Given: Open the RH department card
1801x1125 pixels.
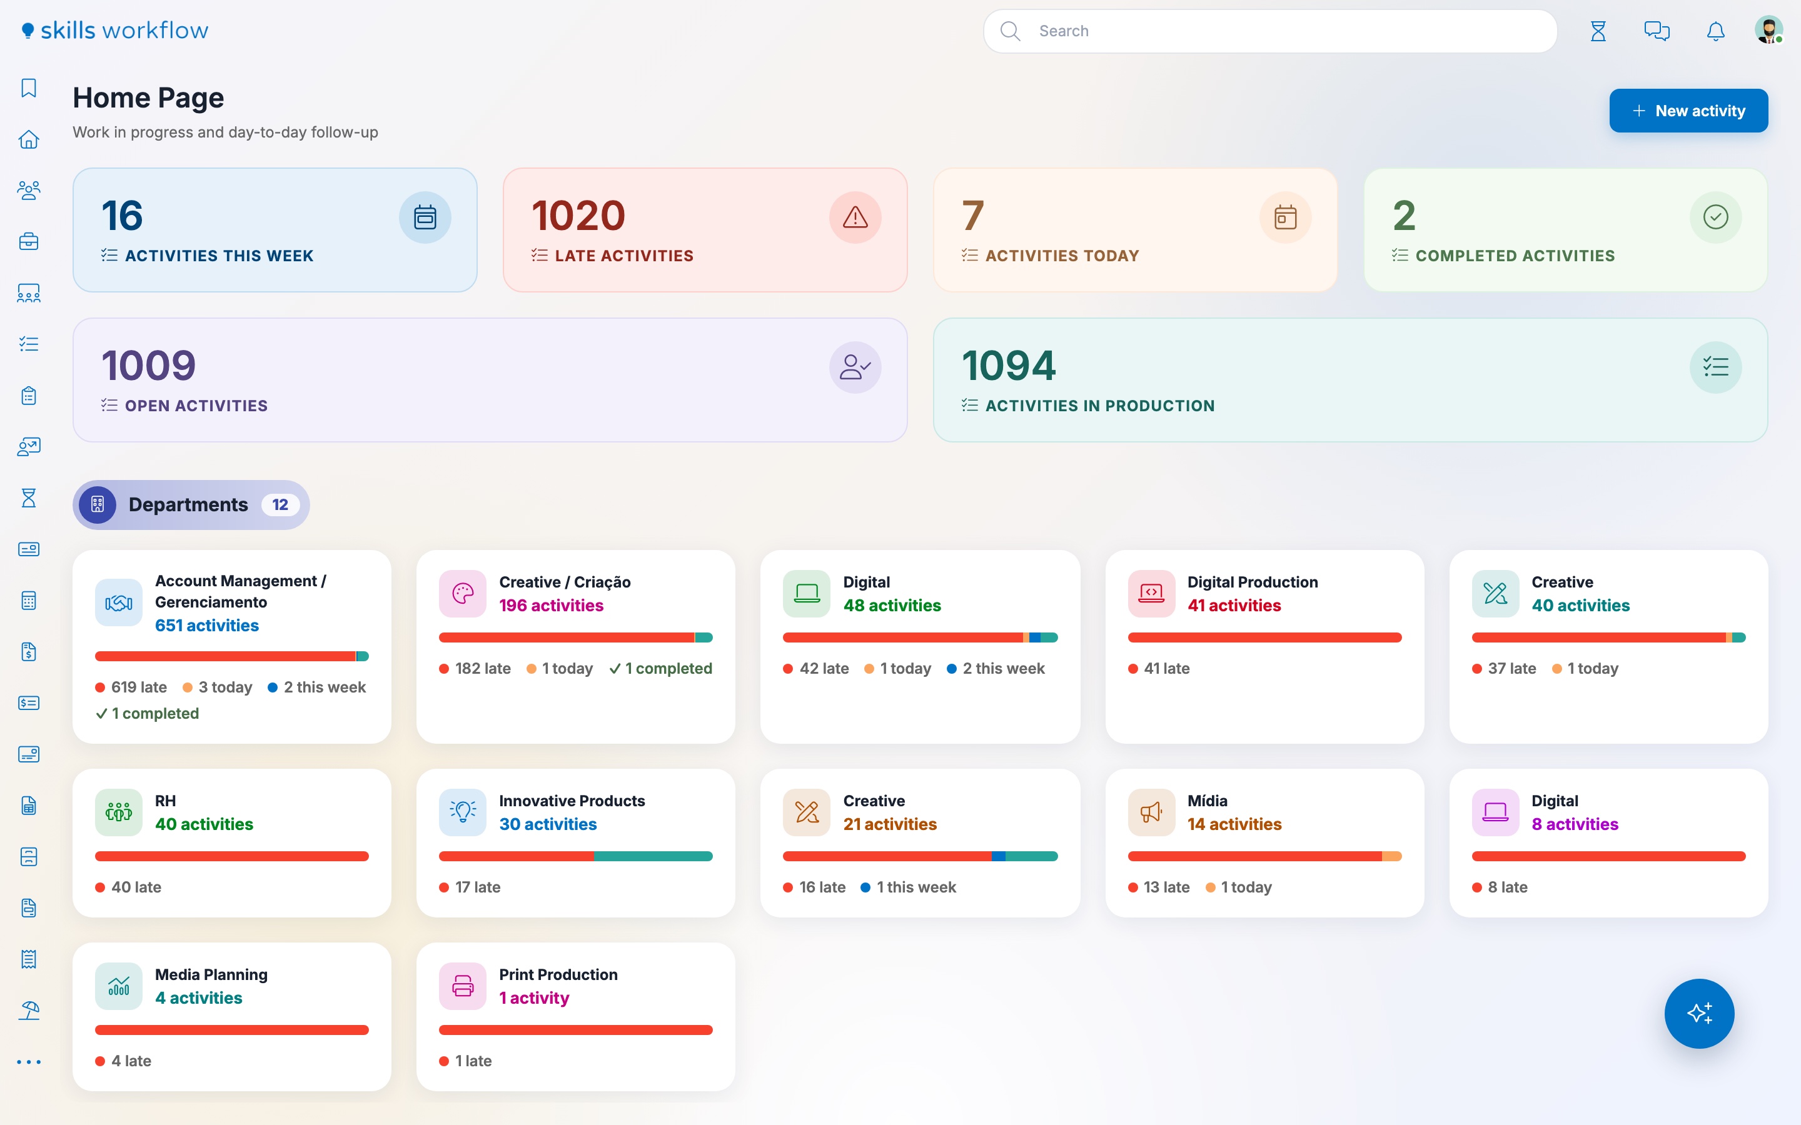Looking at the screenshot, I should [231, 843].
